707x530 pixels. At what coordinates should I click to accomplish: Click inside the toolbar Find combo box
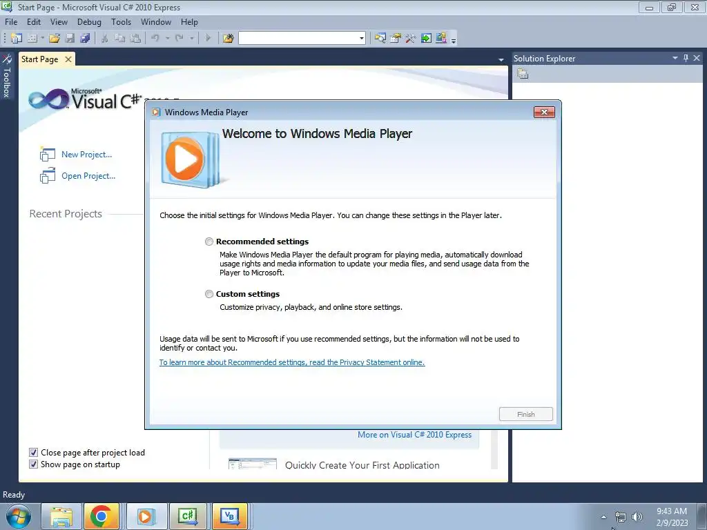click(298, 39)
